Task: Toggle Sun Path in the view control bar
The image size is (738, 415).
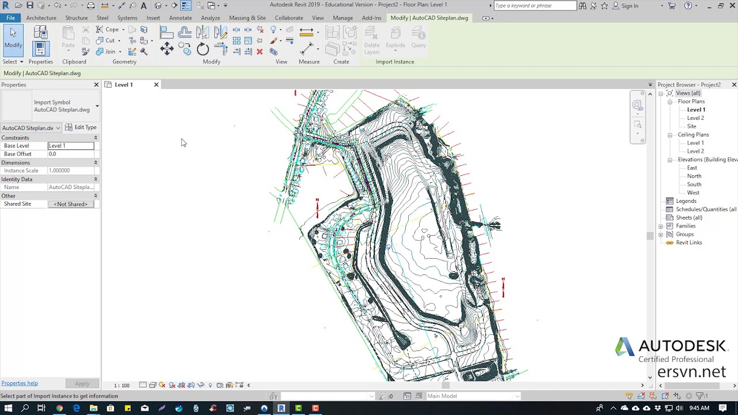Action: point(162,385)
